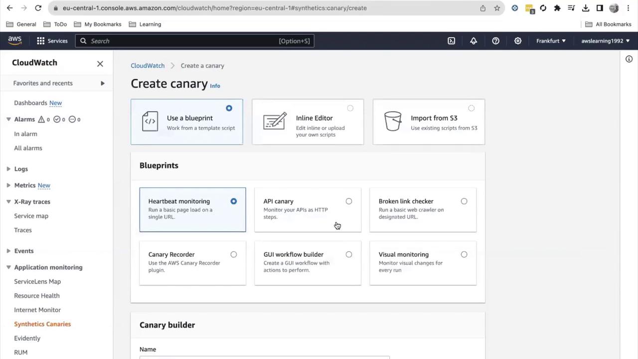Open the AWS support help icon
638x359 pixels.
pos(495,41)
